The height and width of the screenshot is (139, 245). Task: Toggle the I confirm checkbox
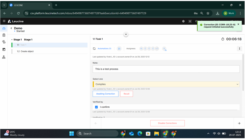(96, 107)
